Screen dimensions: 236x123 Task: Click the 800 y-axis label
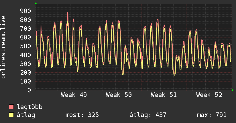(x=25, y=20)
